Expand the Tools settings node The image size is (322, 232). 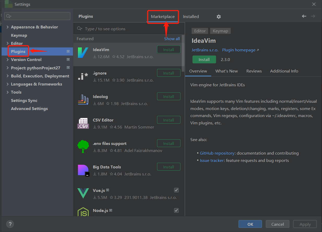click(8, 92)
